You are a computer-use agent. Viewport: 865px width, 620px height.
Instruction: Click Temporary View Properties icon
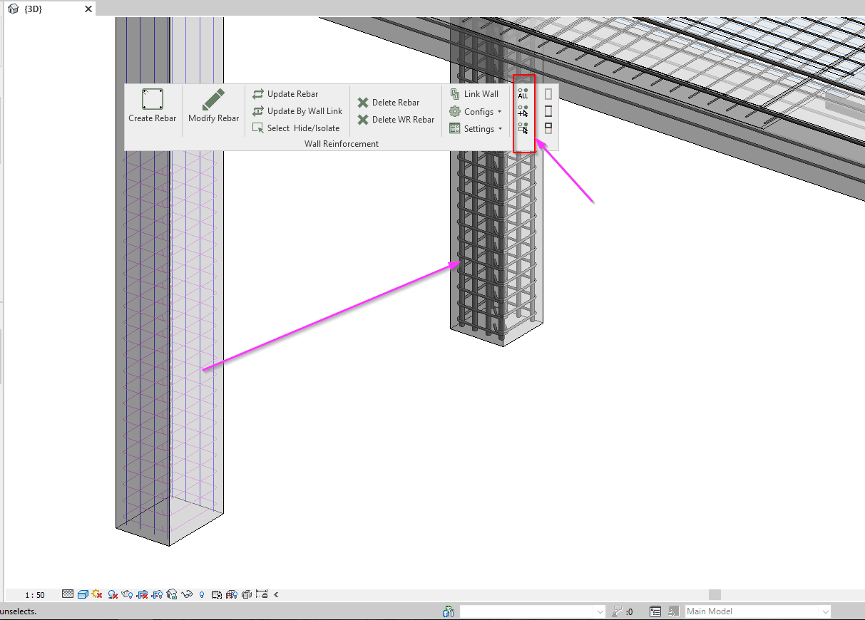(217, 594)
